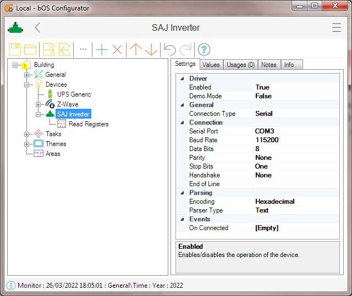
Task: Click the Save disk icon in toolbar
Action: coord(15,49)
